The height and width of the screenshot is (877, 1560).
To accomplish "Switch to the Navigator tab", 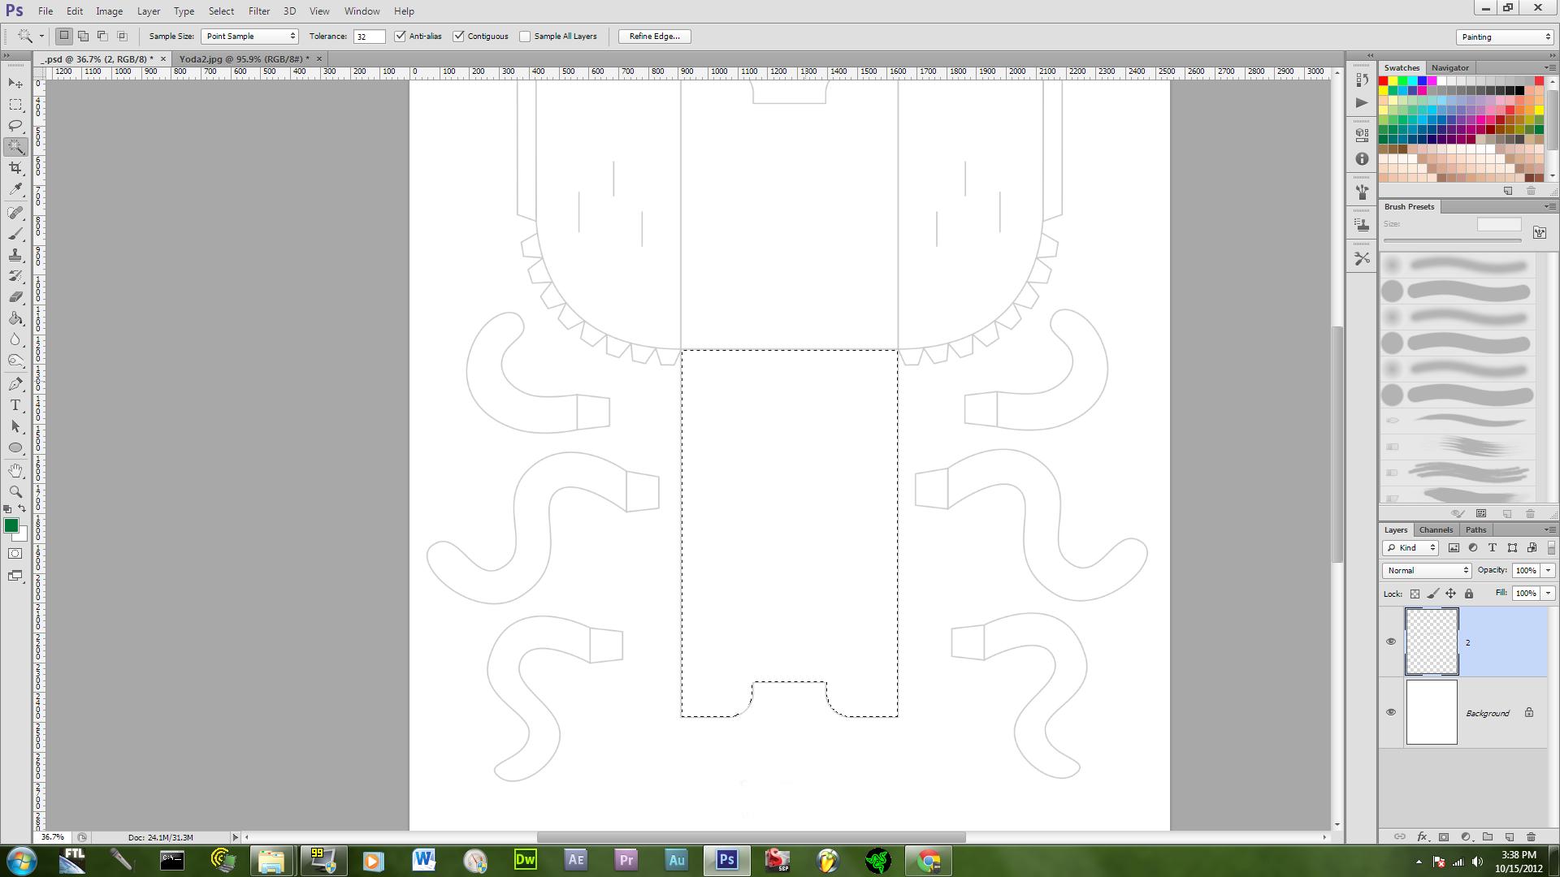I will pyautogui.click(x=1449, y=67).
